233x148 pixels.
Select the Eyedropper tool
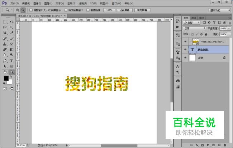11,33
